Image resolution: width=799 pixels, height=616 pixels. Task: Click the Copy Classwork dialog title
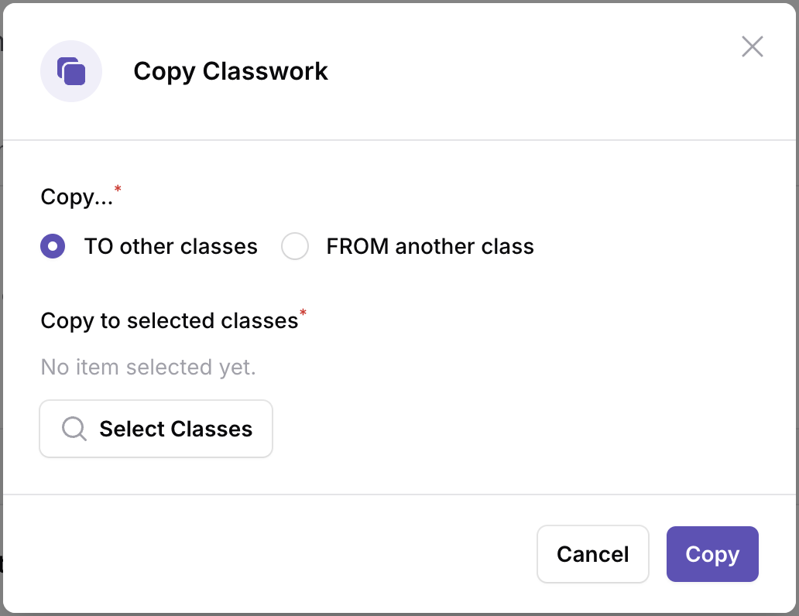(231, 71)
